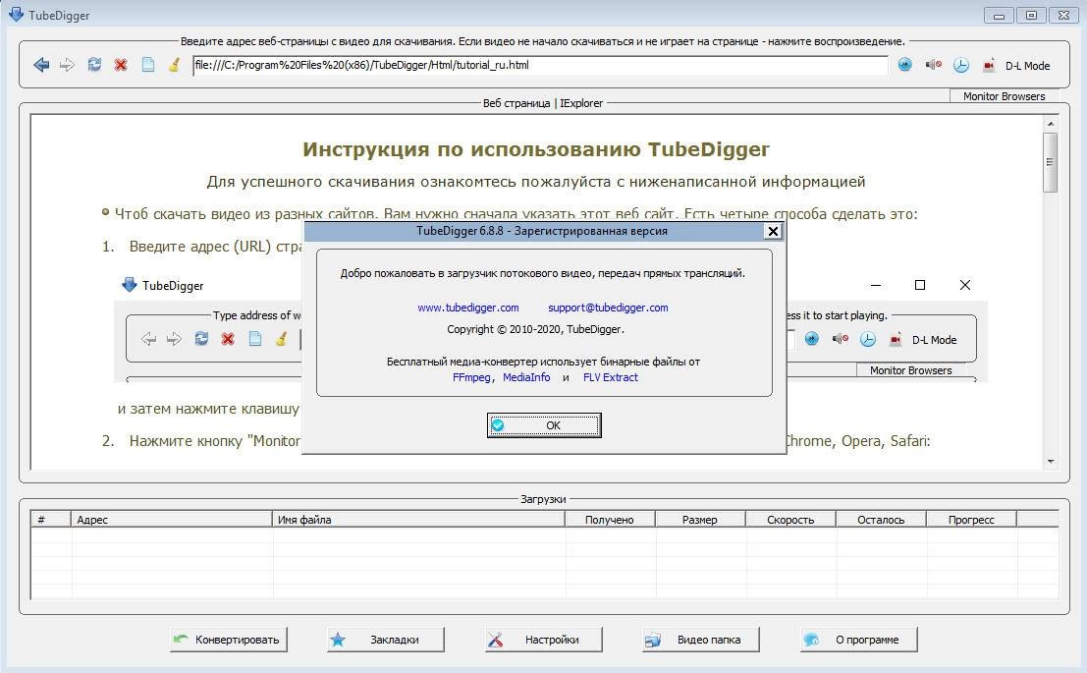The width and height of the screenshot is (1087, 673).
Task: Click the Размер column header
Action: coord(700,519)
